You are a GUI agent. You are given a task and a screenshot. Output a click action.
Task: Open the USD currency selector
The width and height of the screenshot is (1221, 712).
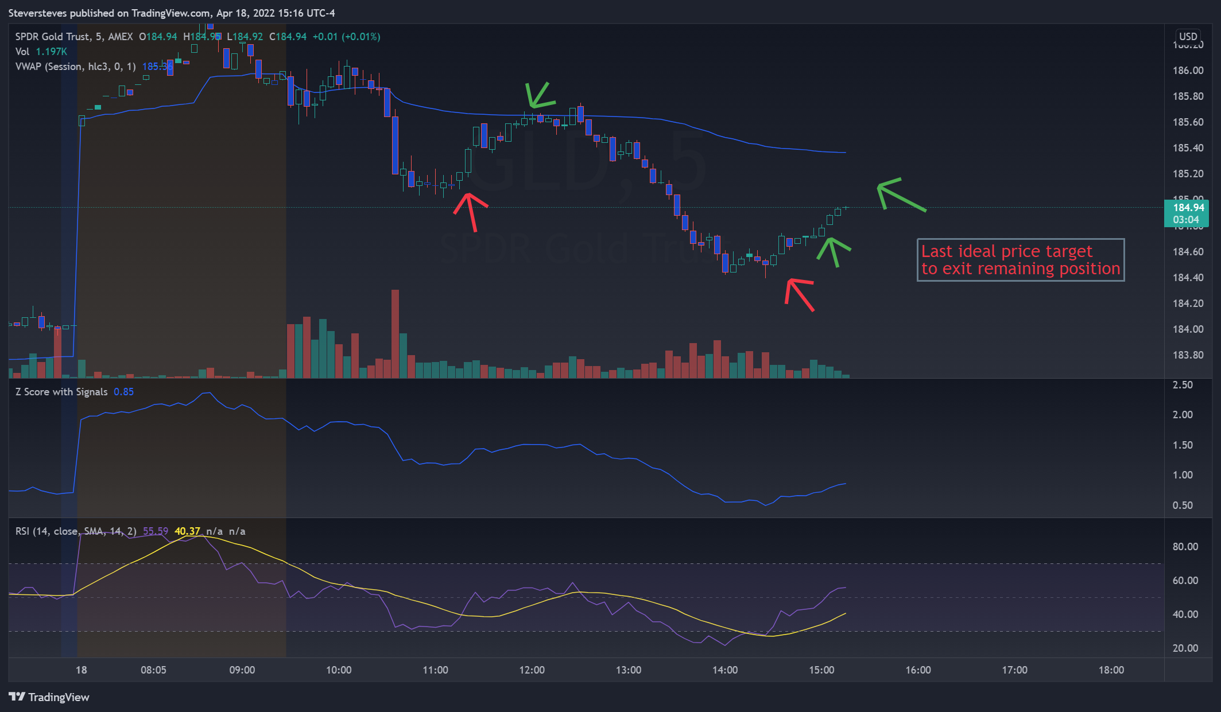pyautogui.click(x=1188, y=36)
